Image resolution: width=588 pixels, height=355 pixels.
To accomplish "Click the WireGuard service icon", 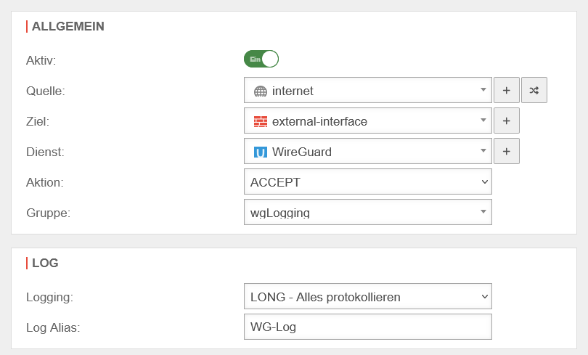I will click(261, 152).
